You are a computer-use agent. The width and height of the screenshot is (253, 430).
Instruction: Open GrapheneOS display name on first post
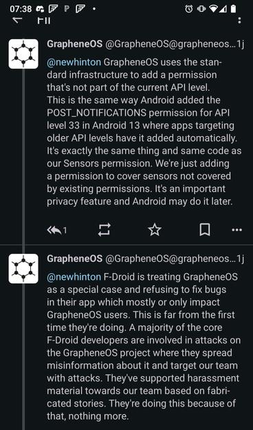pos(74,44)
